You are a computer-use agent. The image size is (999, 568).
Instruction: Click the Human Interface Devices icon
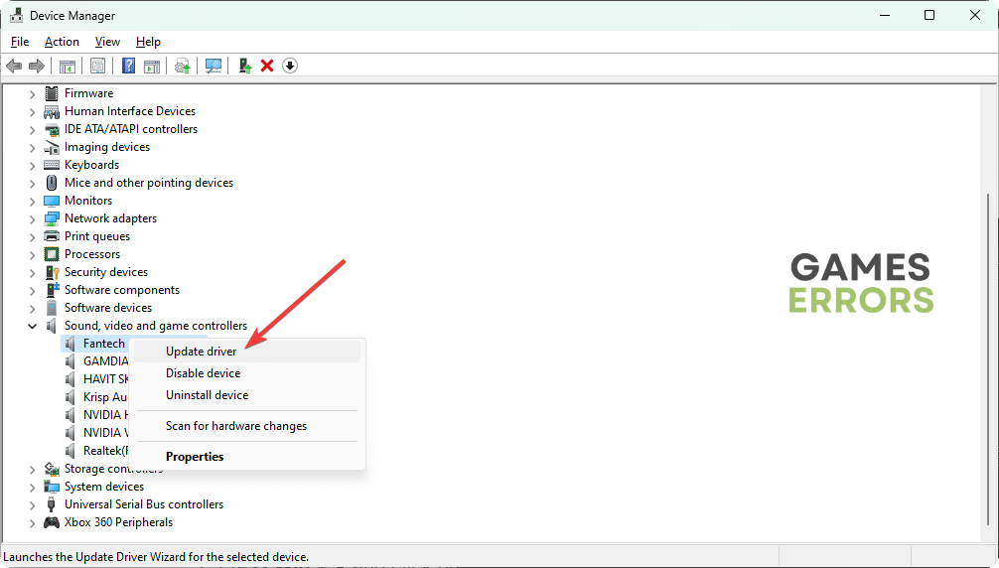coord(52,111)
